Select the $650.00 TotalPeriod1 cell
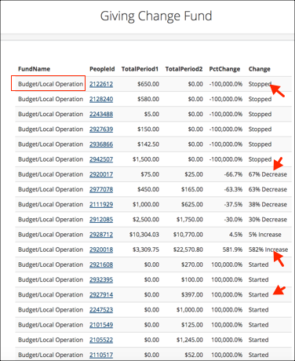The width and height of the screenshot is (295, 361). [148, 84]
